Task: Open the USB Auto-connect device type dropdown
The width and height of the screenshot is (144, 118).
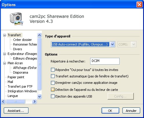Action: [x=112, y=44]
